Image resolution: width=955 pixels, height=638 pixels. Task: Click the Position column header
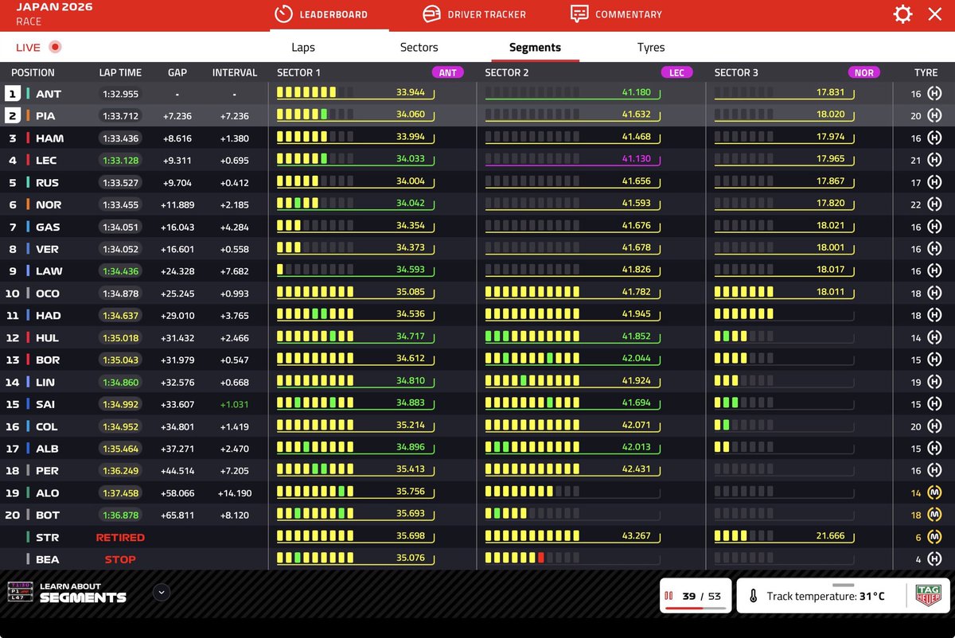point(33,72)
